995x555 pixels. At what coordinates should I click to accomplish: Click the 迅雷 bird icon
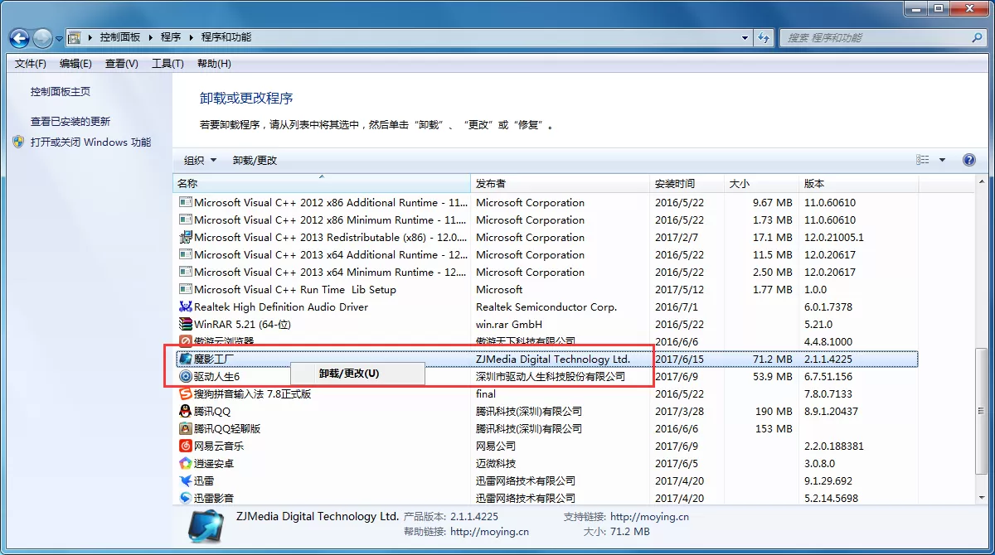pyautogui.click(x=186, y=480)
